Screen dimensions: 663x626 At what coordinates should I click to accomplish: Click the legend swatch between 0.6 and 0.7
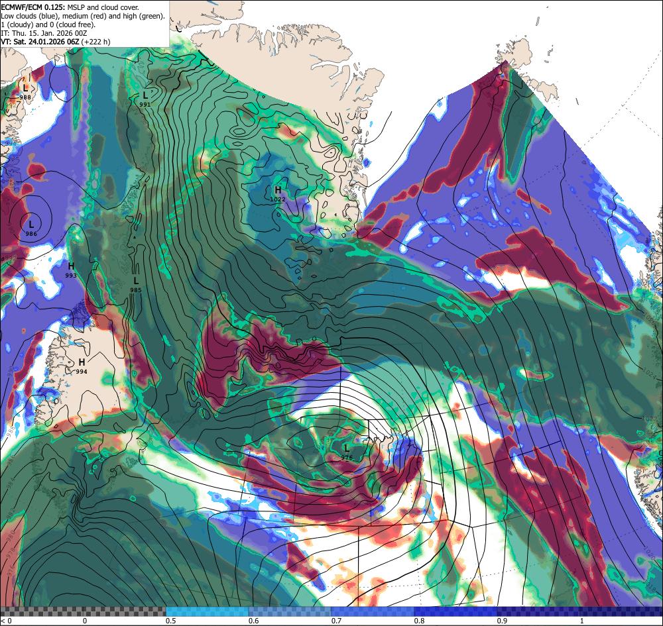point(290,611)
